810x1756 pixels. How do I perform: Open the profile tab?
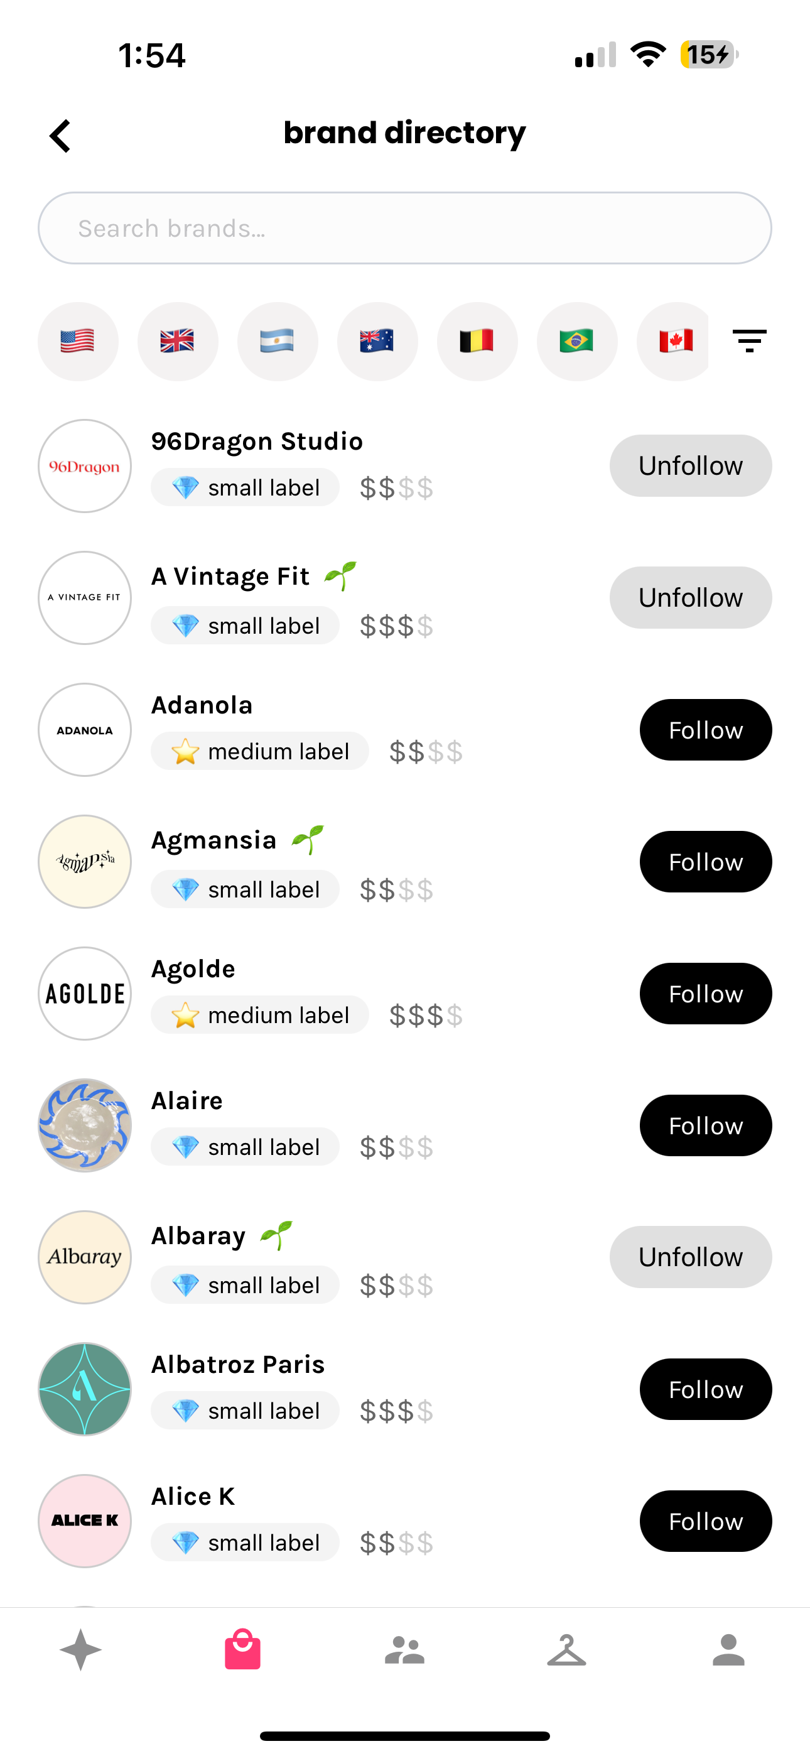click(x=728, y=1650)
